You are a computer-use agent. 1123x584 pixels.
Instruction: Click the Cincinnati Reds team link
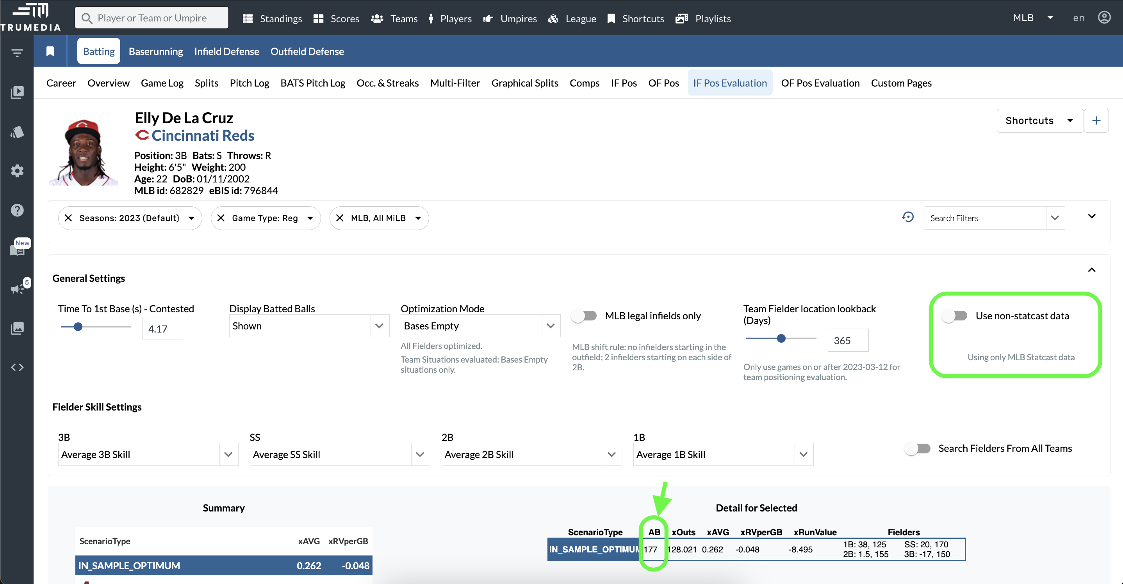tap(203, 135)
